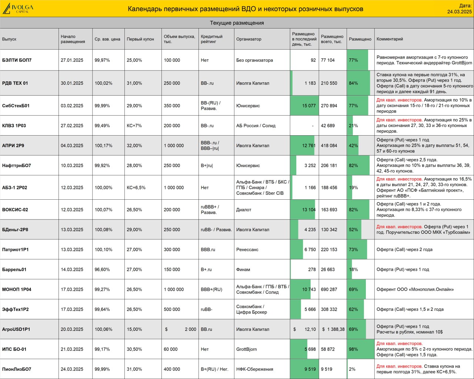Image resolution: width=474 pixels, height=379 pixels.
Task: Click the organizer 'Финам'
Action: [243, 270]
